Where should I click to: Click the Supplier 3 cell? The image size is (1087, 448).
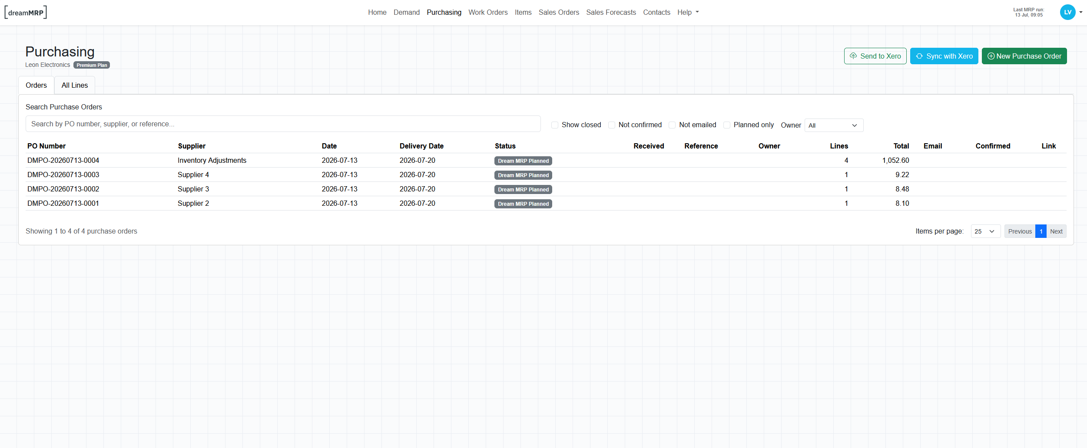click(193, 189)
